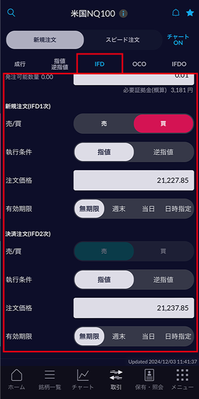Set IFD2次 expiry to 日時指定
This screenshot has height=399, width=199.
click(178, 336)
